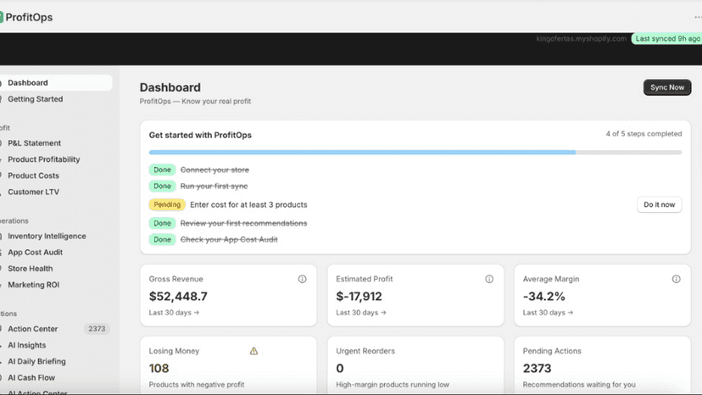Click Last 30 days under Estimated Profit
This screenshot has height=395, width=702.
click(361, 313)
